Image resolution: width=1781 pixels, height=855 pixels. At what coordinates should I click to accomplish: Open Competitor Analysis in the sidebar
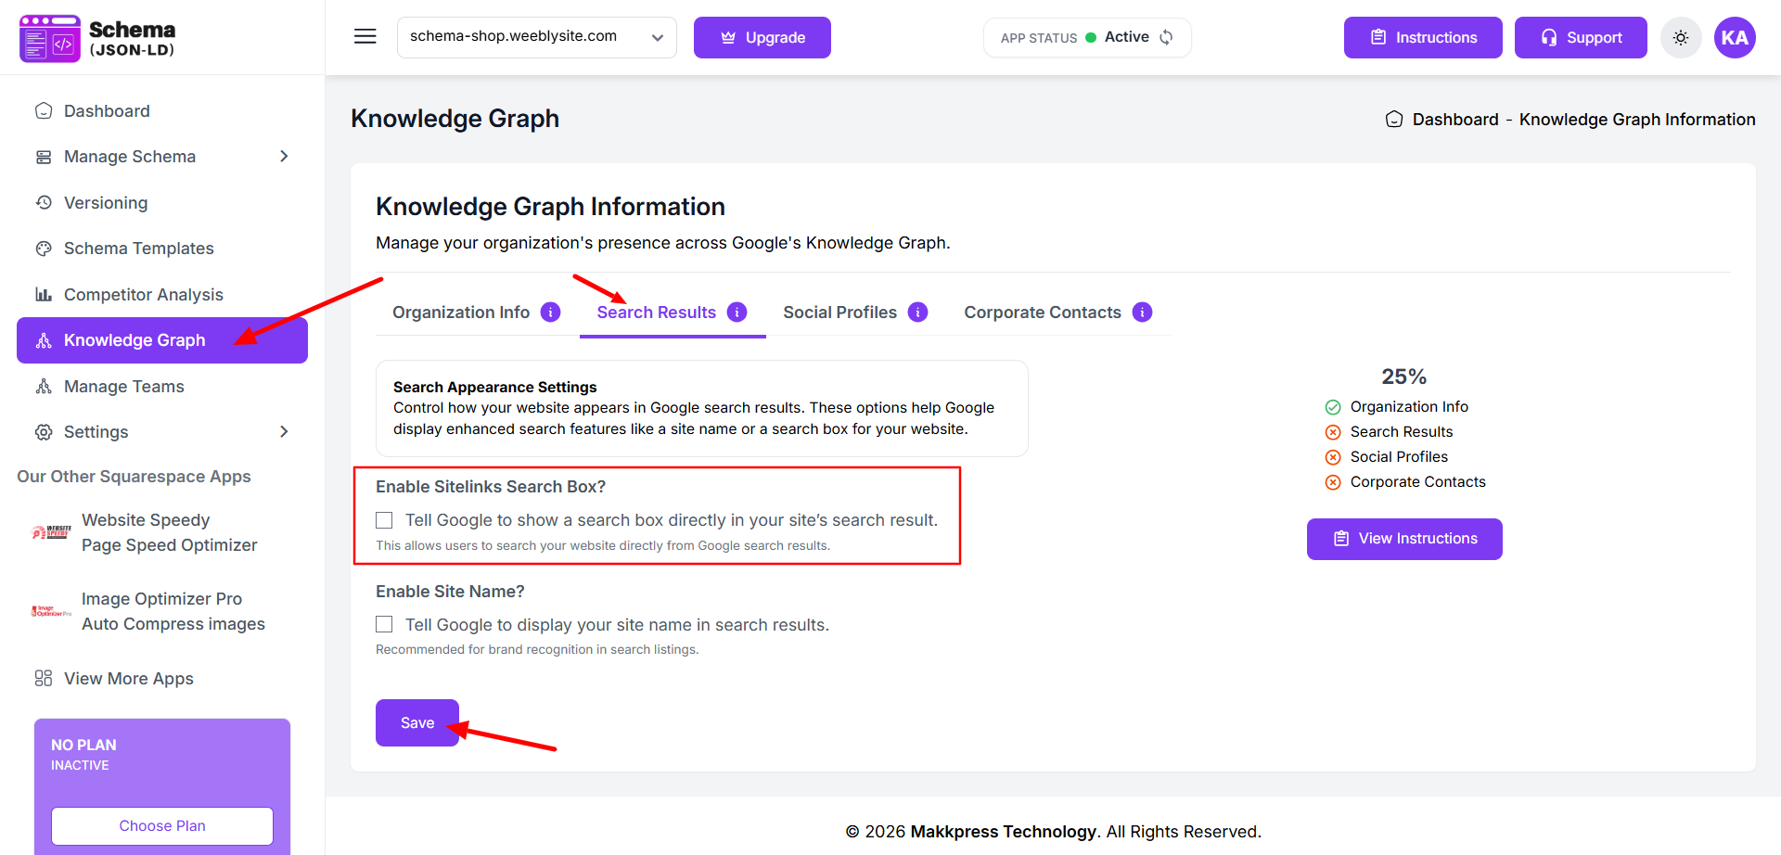coord(143,295)
